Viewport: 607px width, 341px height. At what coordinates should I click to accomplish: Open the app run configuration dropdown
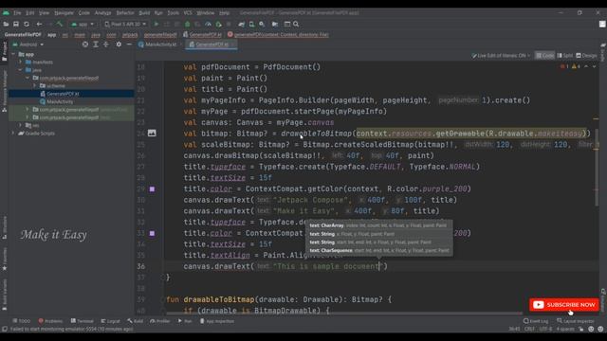(83, 24)
